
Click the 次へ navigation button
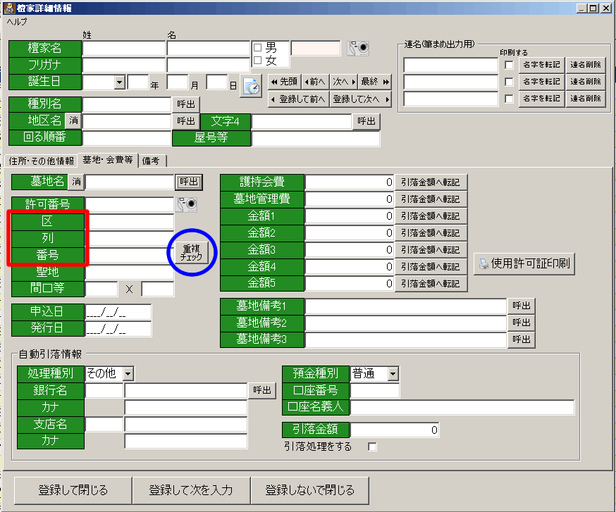point(344,82)
